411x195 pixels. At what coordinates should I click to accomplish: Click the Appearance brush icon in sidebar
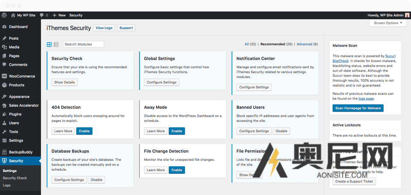[x=4, y=96]
